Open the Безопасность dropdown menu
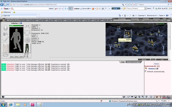Viewport: 172px width, 107px height. pyautogui.click(x=152, y=15)
